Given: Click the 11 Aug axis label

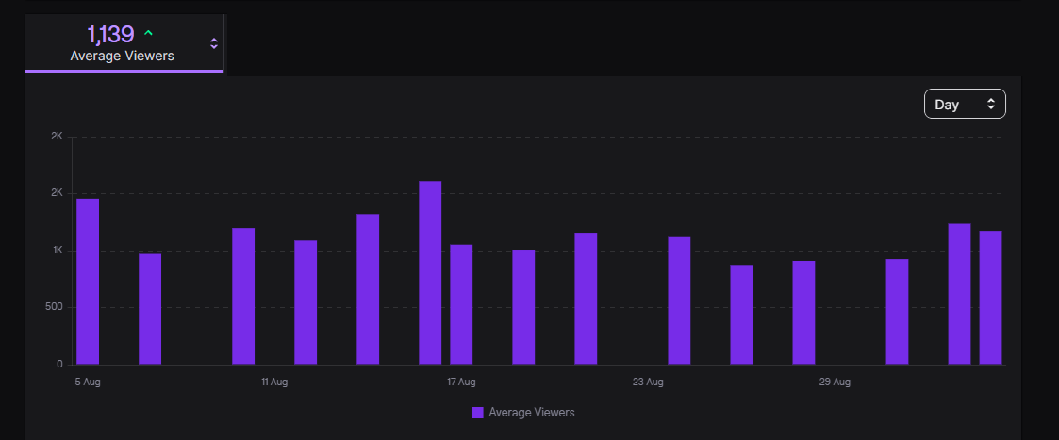Looking at the screenshot, I should pyautogui.click(x=274, y=382).
